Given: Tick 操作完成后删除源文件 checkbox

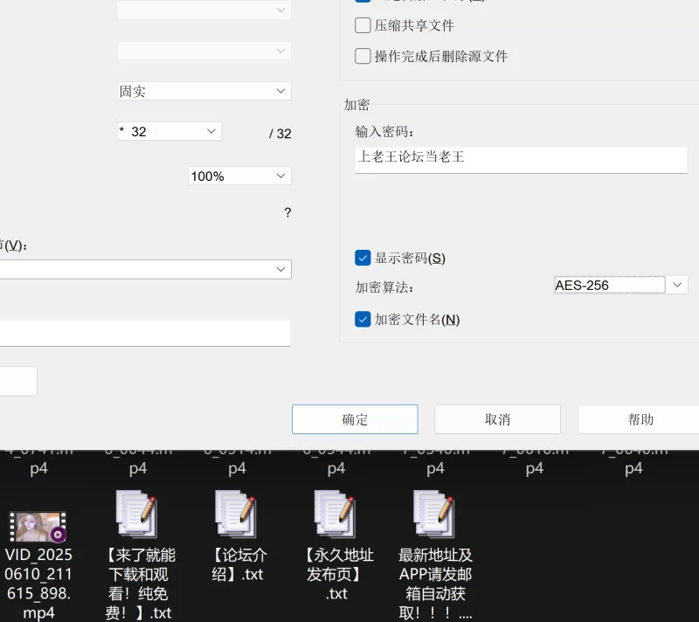Looking at the screenshot, I should tap(363, 56).
